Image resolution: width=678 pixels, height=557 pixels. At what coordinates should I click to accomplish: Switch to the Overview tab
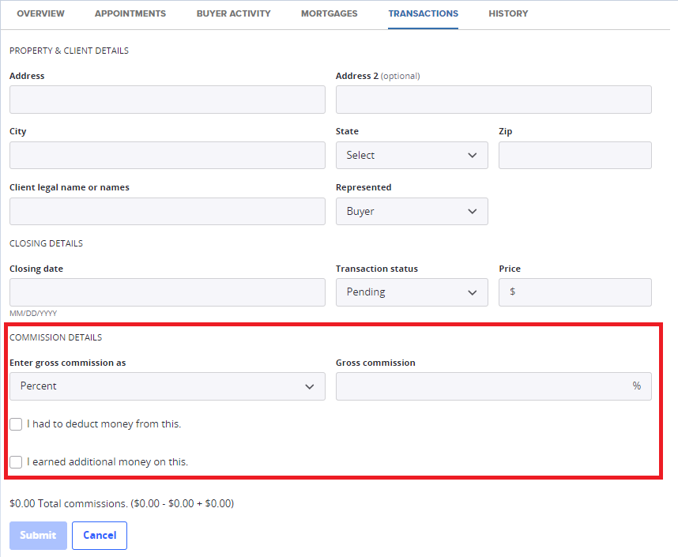click(40, 13)
